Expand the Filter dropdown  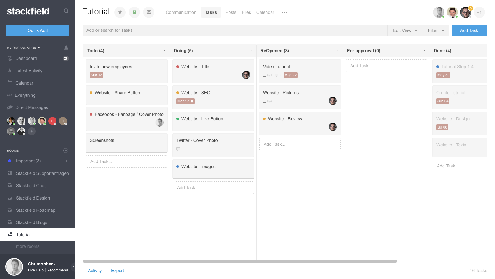436,30
